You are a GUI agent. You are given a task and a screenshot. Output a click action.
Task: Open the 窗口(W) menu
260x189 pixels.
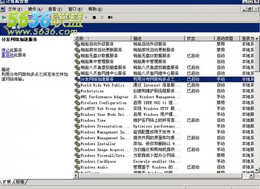coord(75,9)
